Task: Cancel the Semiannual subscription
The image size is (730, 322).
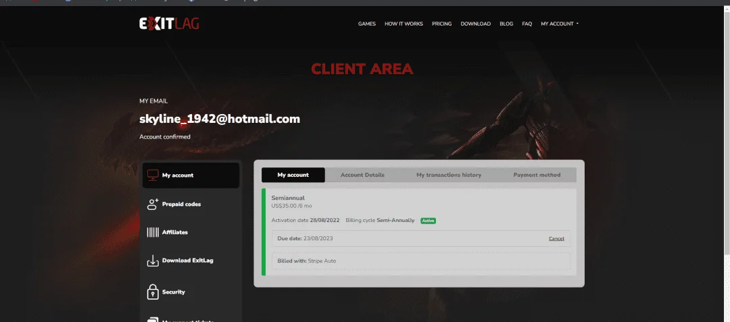Action: 556,238
